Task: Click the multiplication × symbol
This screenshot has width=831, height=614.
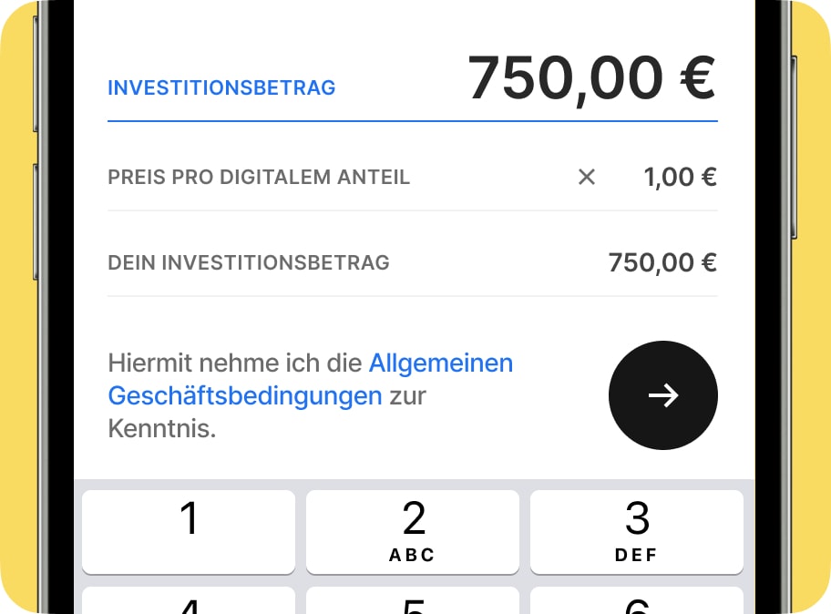Action: click(586, 177)
